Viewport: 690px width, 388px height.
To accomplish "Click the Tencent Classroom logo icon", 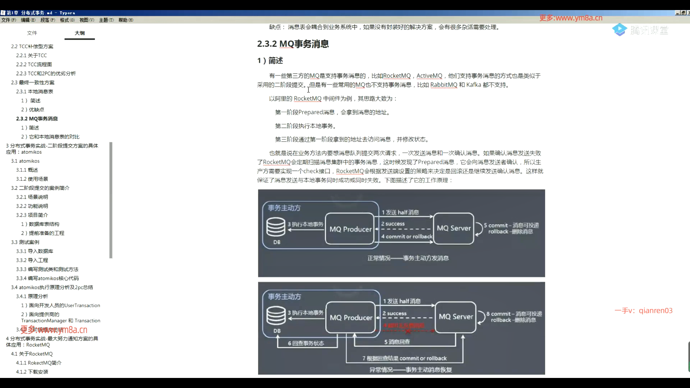I will point(620,30).
